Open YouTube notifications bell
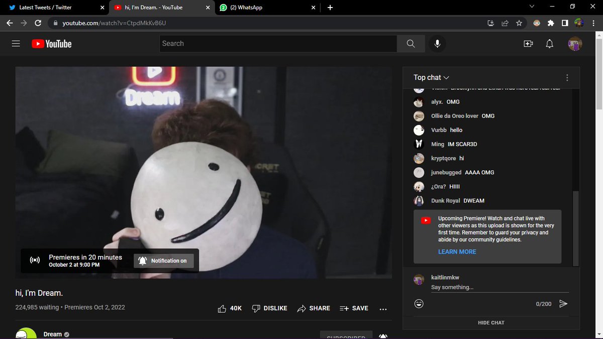Viewport: 603px width, 339px height. [x=550, y=44]
